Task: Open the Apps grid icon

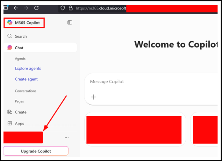Action: pyautogui.click(x=10, y=124)
